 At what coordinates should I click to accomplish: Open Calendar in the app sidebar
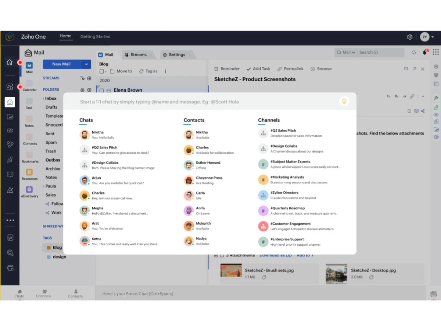pyautogui.click(x=29, y=85)
